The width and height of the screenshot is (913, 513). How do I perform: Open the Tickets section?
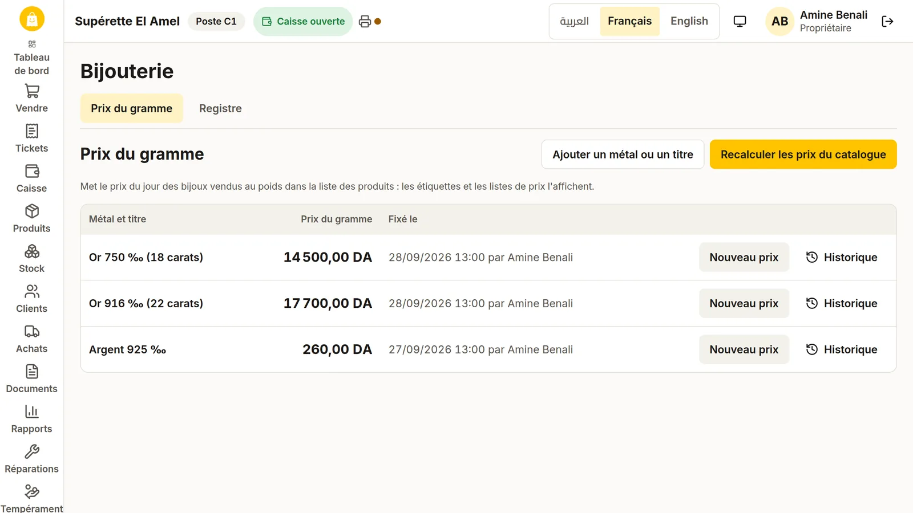point(32,139)
